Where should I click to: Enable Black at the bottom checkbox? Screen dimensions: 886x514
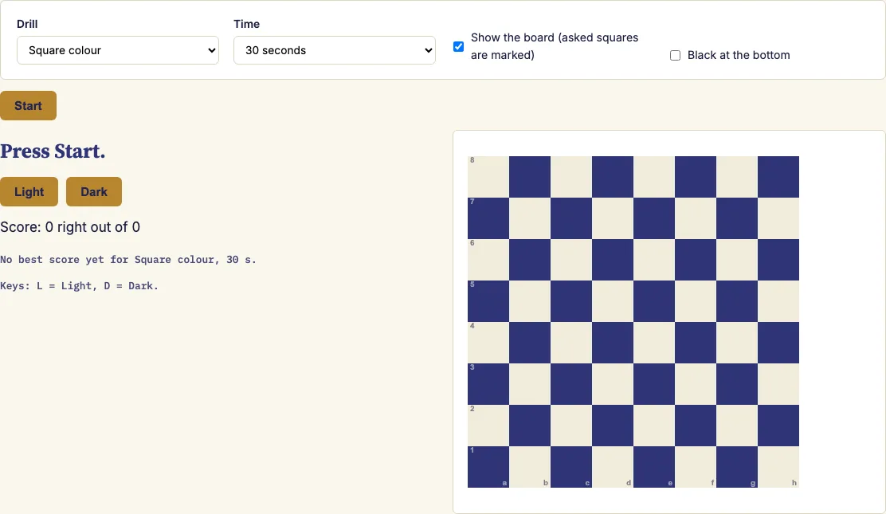coord(675,56)
